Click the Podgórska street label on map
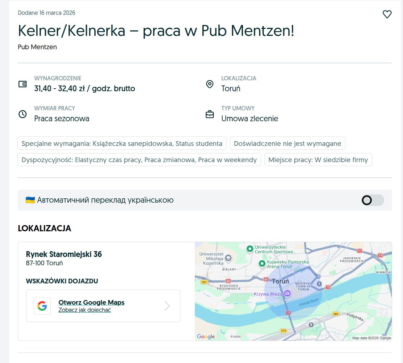 tap(355, 317)
